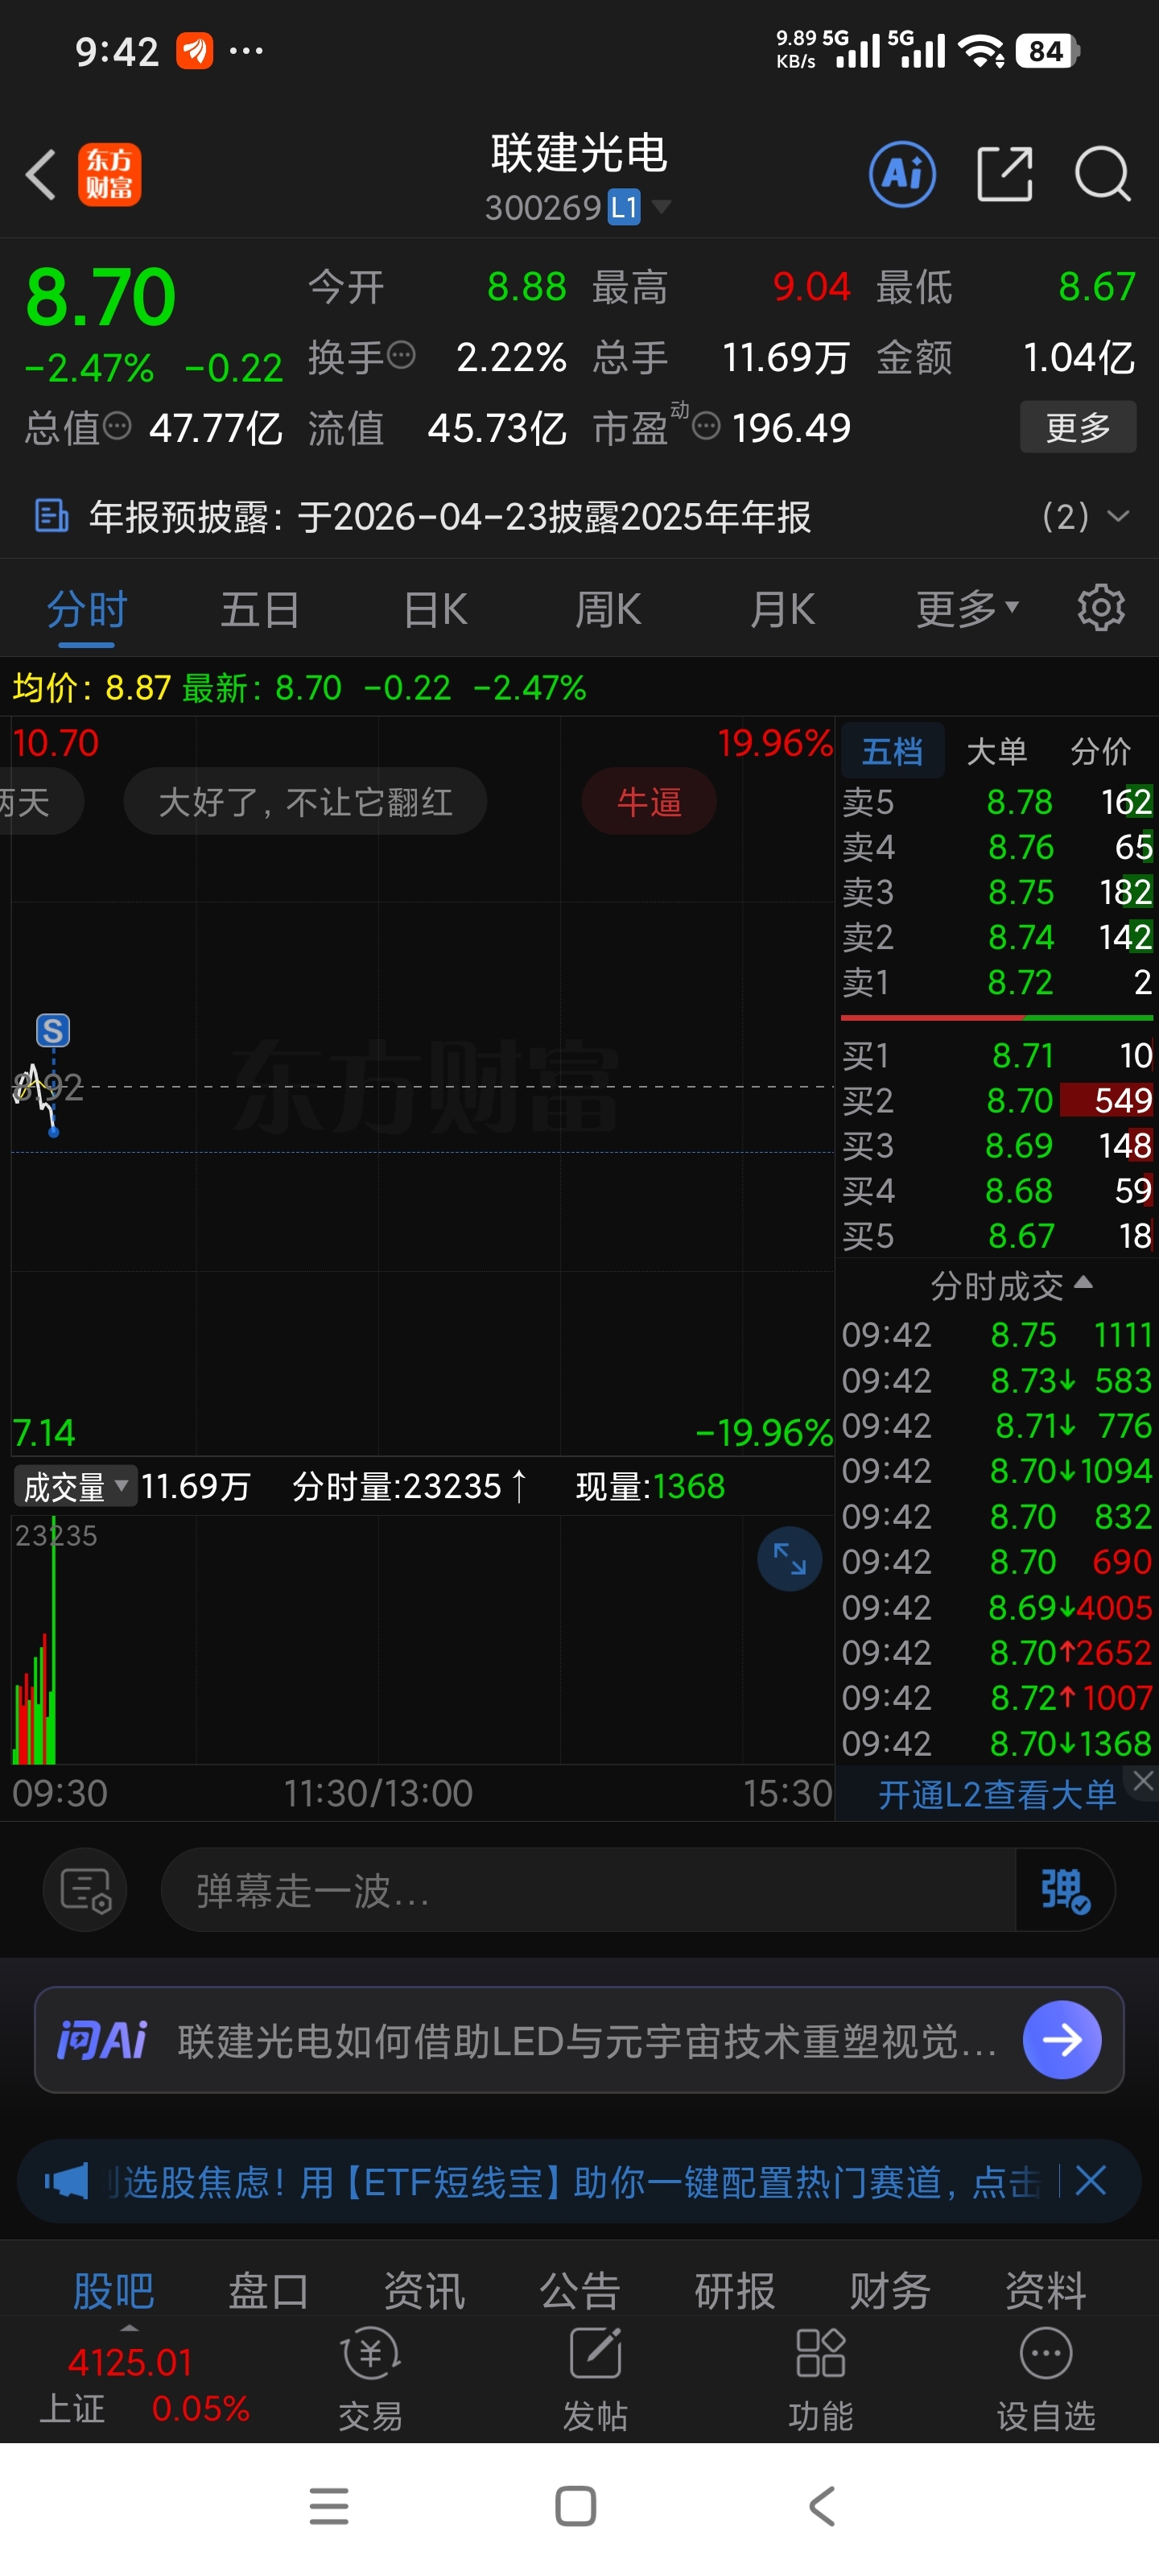Image resolution: width=1159 pixels, height=2576 pixels.
Task: Tap the back arrow in header
Action: tap(40, 174)
